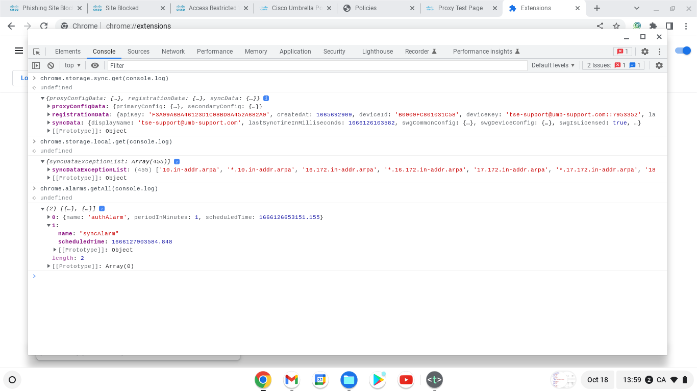
Task: Open the extensions page hamburger menu
Action: 19,51
